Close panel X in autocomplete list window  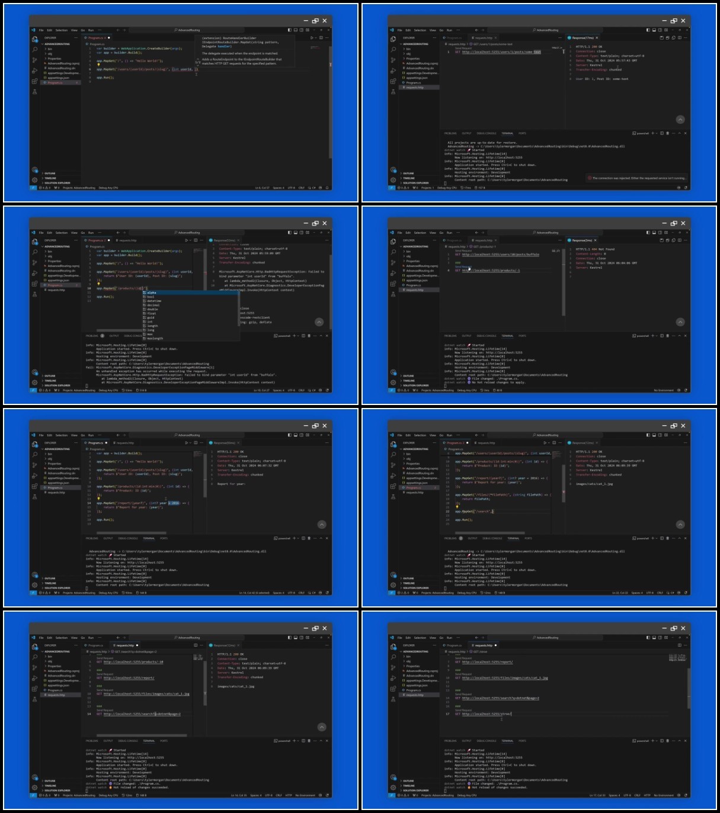(327, 336)
